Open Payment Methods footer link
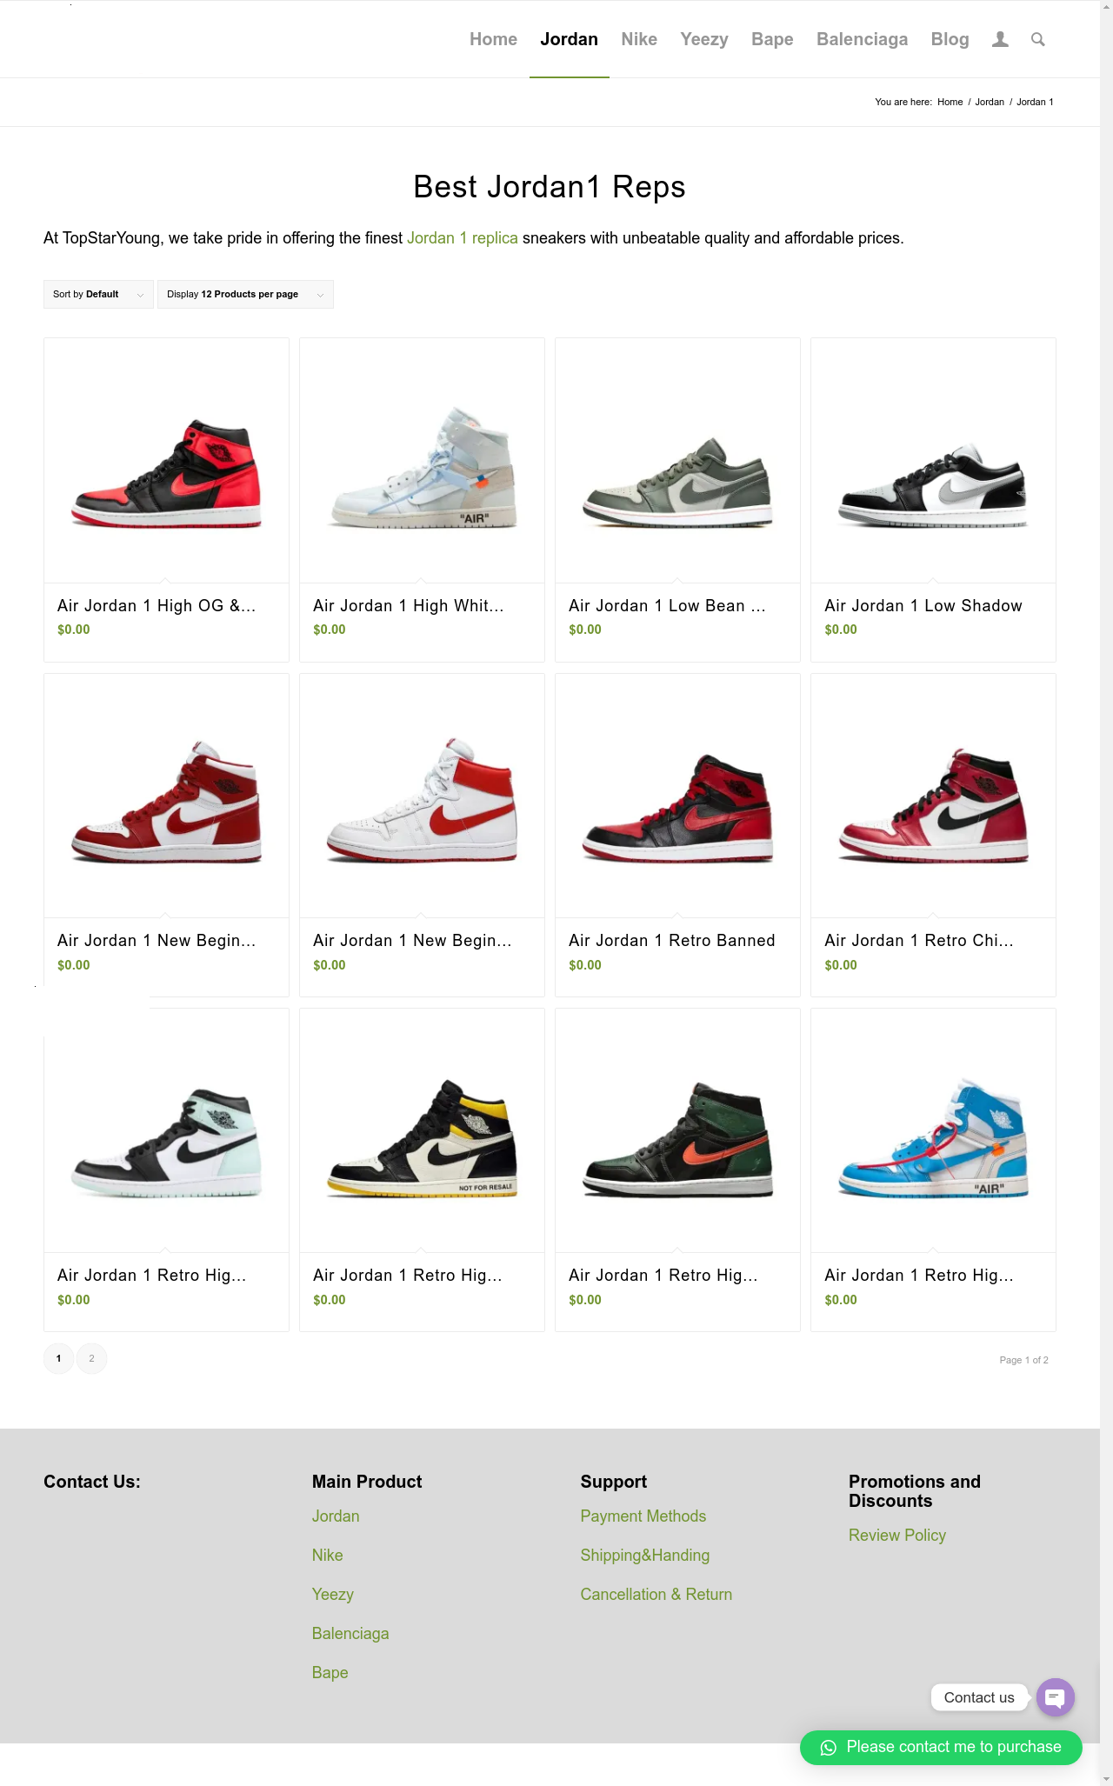The width and height of the screenshot is (1113, 1786). tap(643, 1516)
